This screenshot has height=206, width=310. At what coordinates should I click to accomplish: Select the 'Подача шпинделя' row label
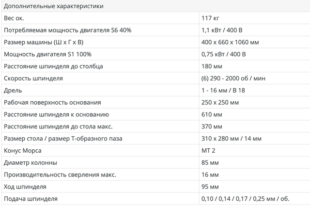click(31, 199)
